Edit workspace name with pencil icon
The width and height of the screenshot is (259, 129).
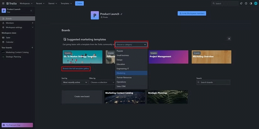pyautogui.click(x=121, y=14)
